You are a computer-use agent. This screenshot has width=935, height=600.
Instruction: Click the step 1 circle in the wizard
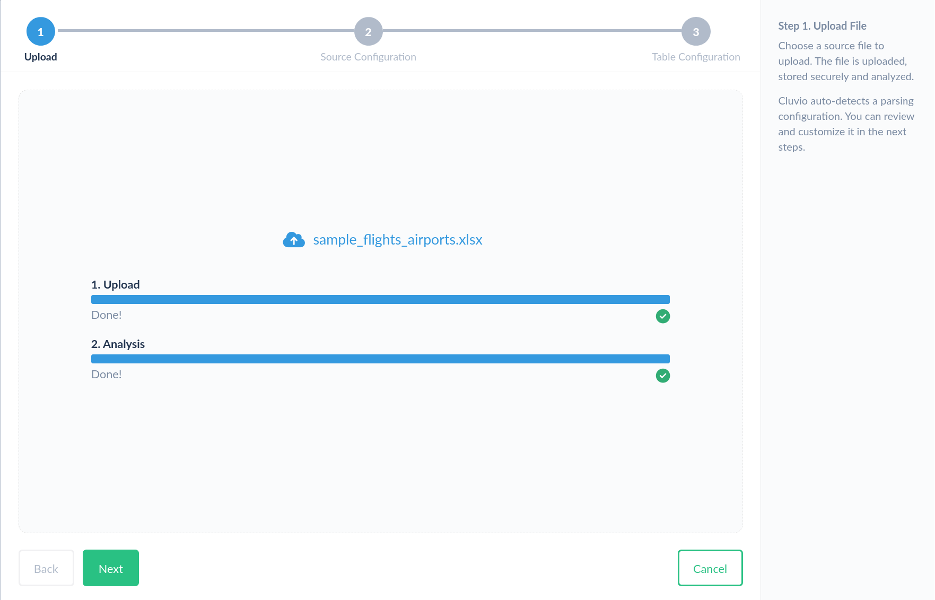pos(40,32)
